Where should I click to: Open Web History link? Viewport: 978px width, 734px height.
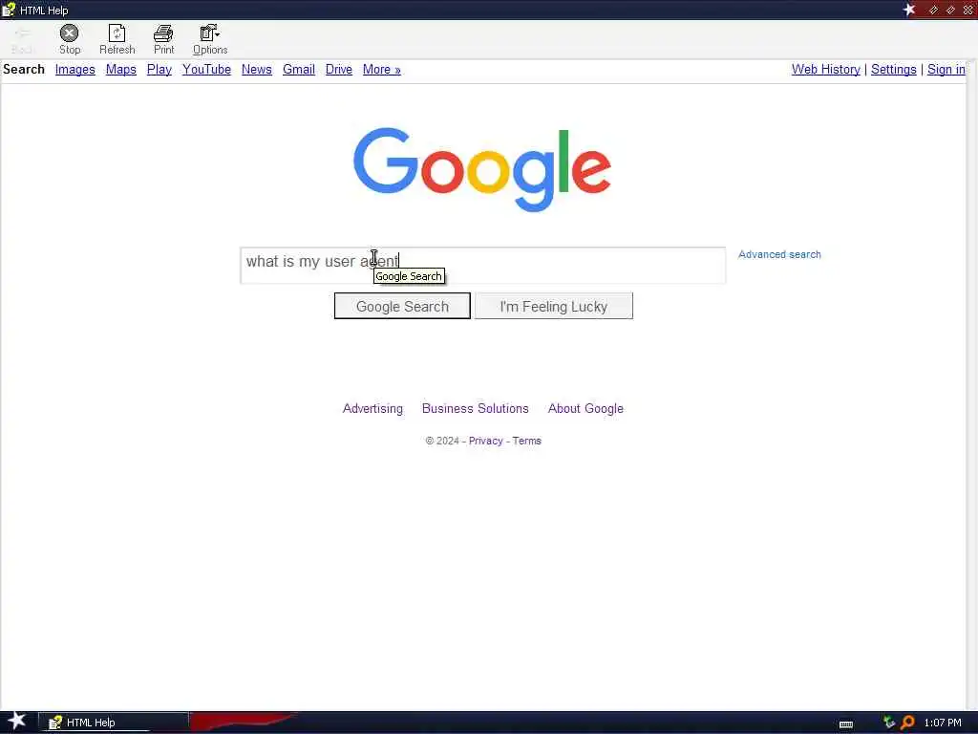pos(826,69)
